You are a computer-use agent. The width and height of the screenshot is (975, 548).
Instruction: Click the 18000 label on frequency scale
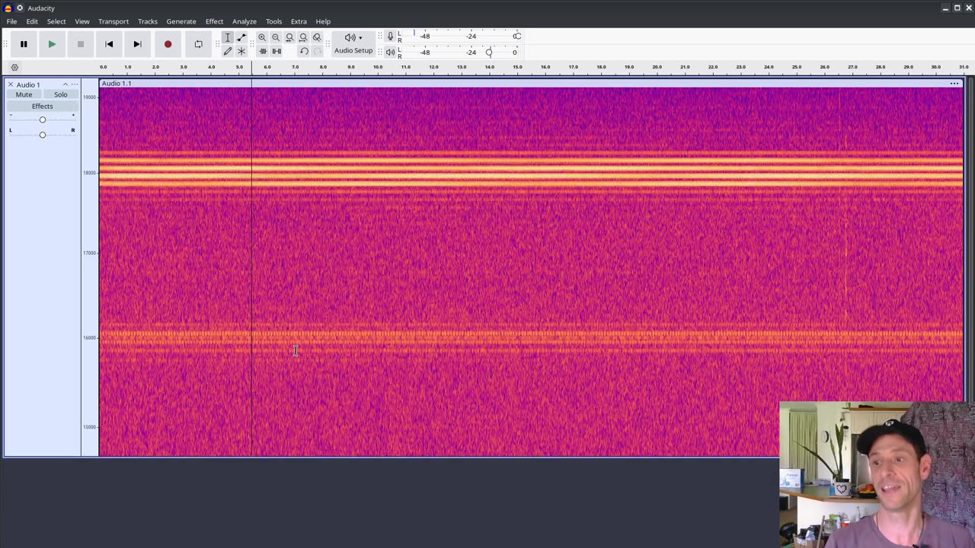[90, 173]
